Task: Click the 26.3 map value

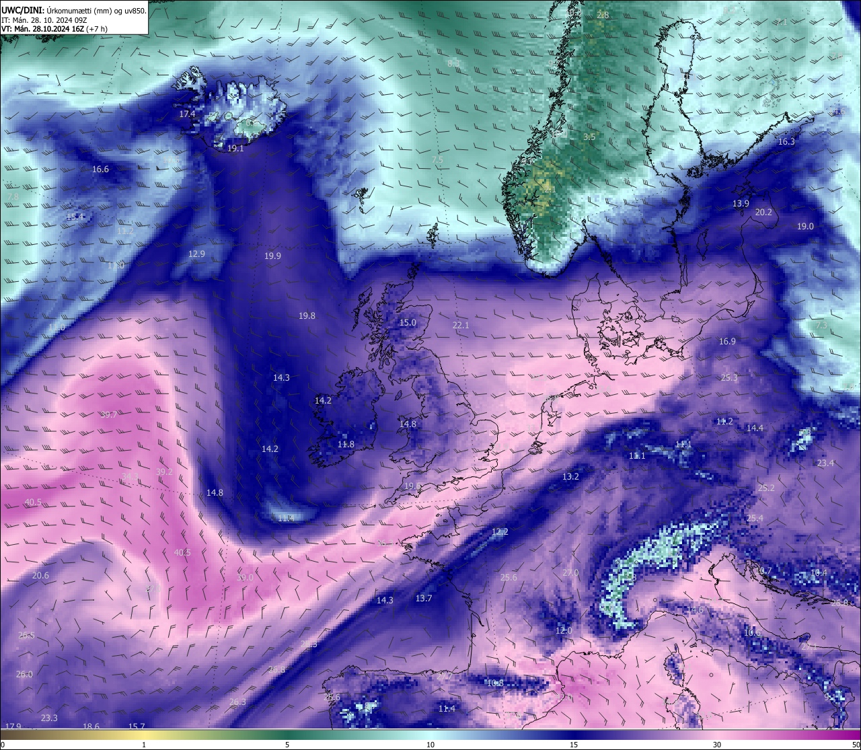Action: point(237,702)
